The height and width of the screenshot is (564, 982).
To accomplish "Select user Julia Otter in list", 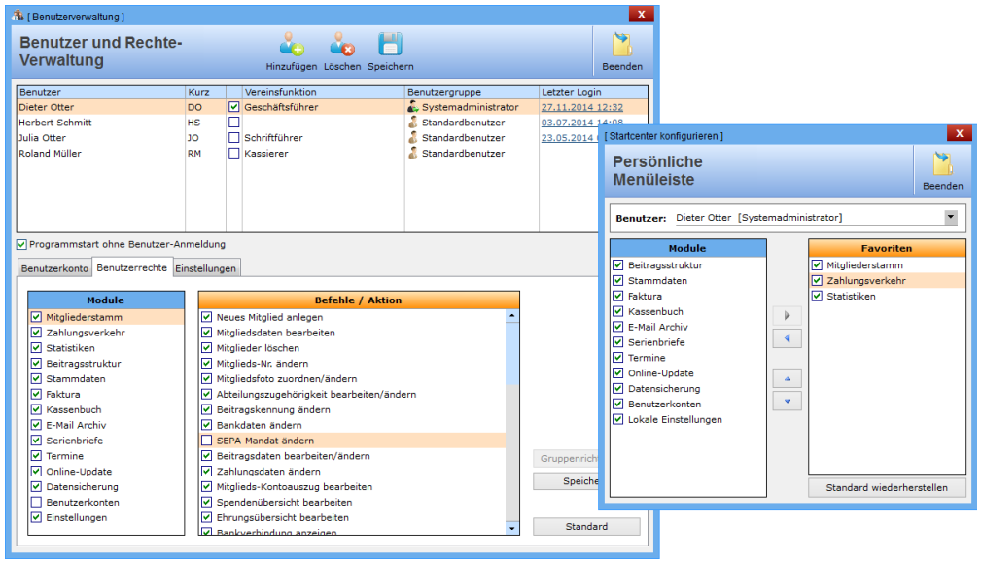I will tap(44, 138).
